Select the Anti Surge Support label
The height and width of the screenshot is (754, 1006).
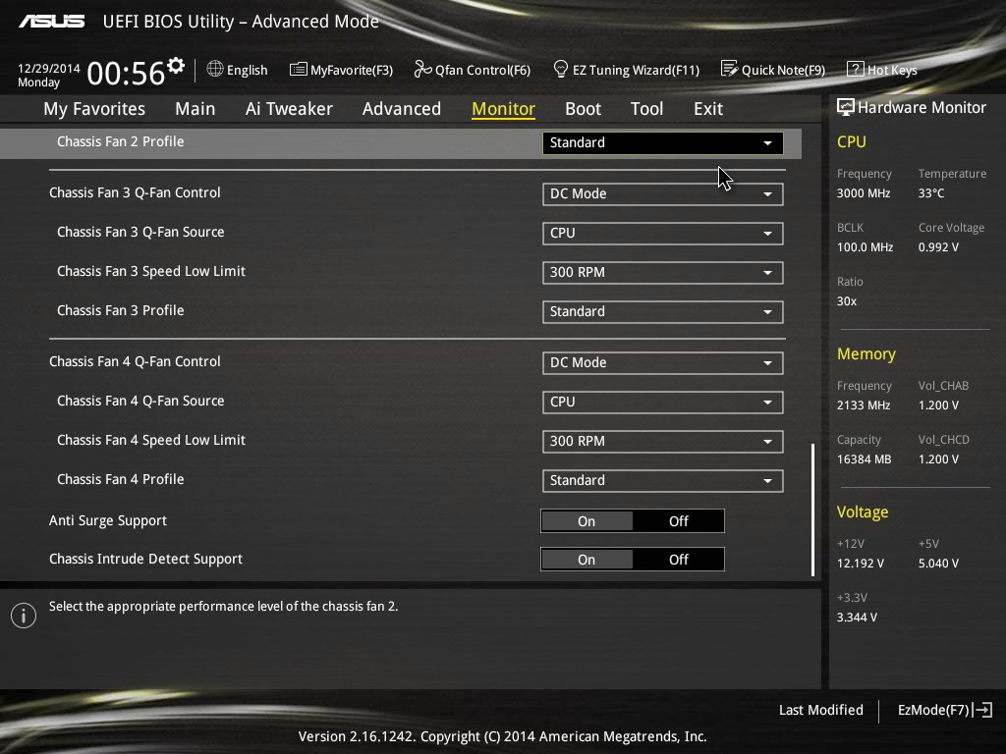[x=108, y=520]
